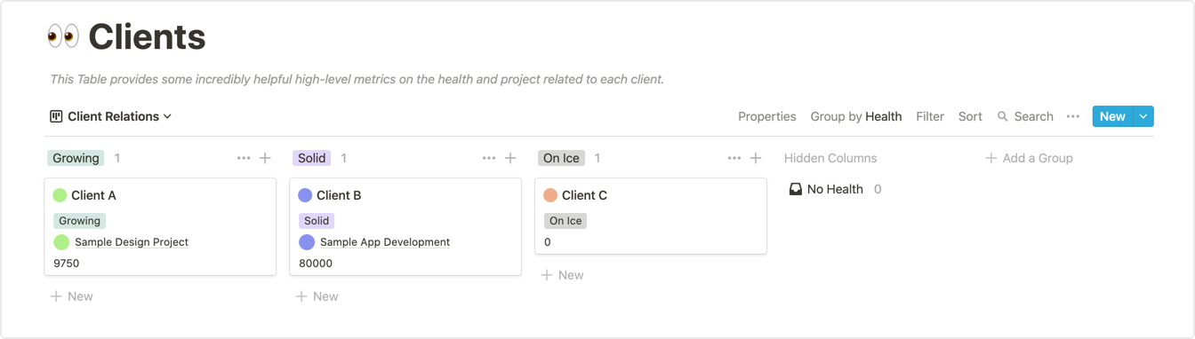This screenshot has width=1195, height=339.
Task: Open the Properties menu
Action: click(x=767, y=116)
